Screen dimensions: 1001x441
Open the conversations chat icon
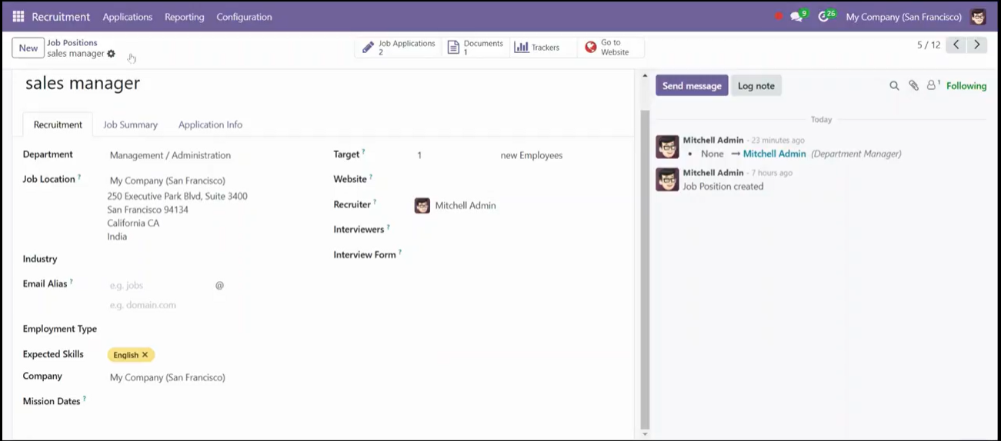pyautogui.click(x=796, y=17)
